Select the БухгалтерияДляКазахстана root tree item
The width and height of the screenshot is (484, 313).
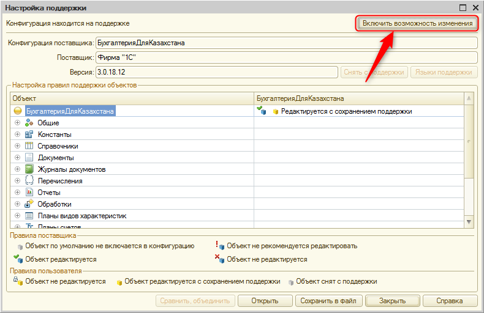(70, 111)
